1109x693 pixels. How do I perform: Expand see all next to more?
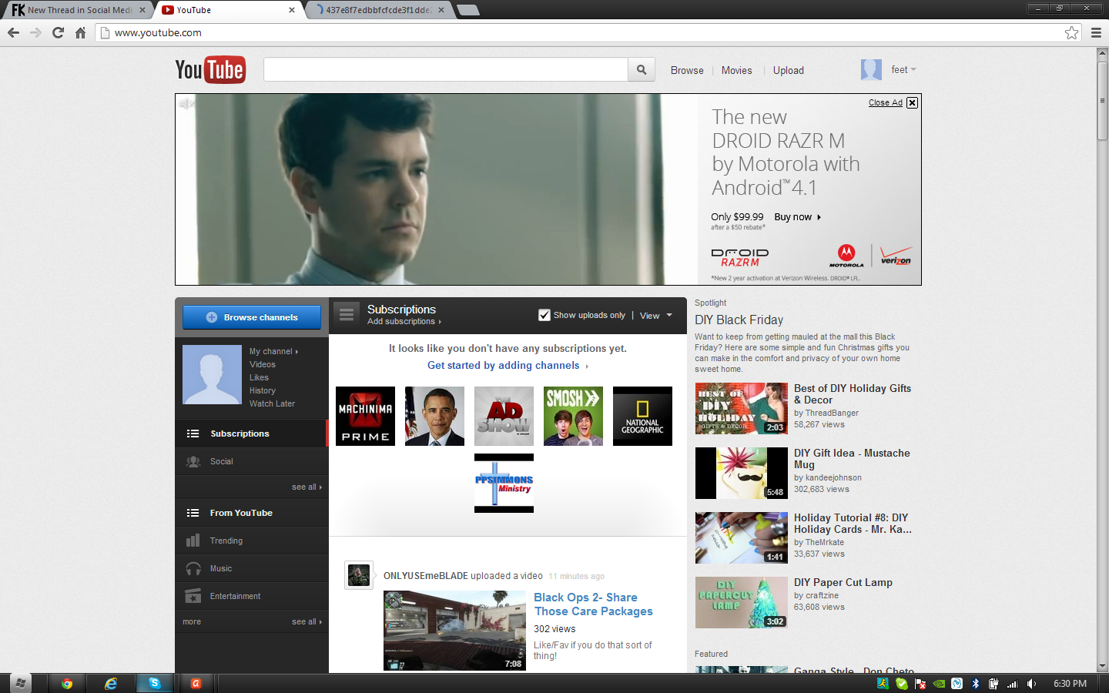pos(307,621)
